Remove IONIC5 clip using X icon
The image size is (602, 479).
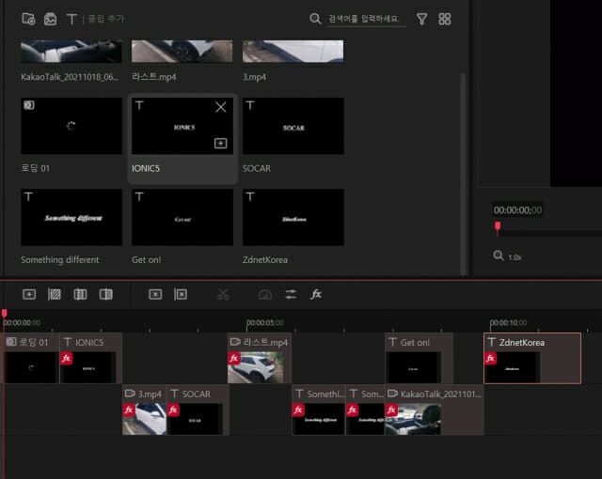point(221,107)
